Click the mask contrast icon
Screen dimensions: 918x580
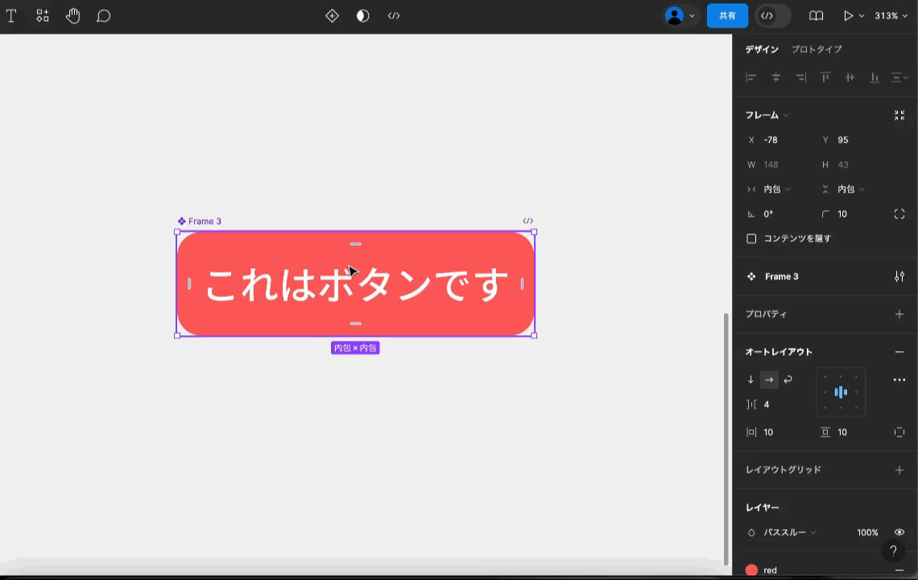[363, 16]
